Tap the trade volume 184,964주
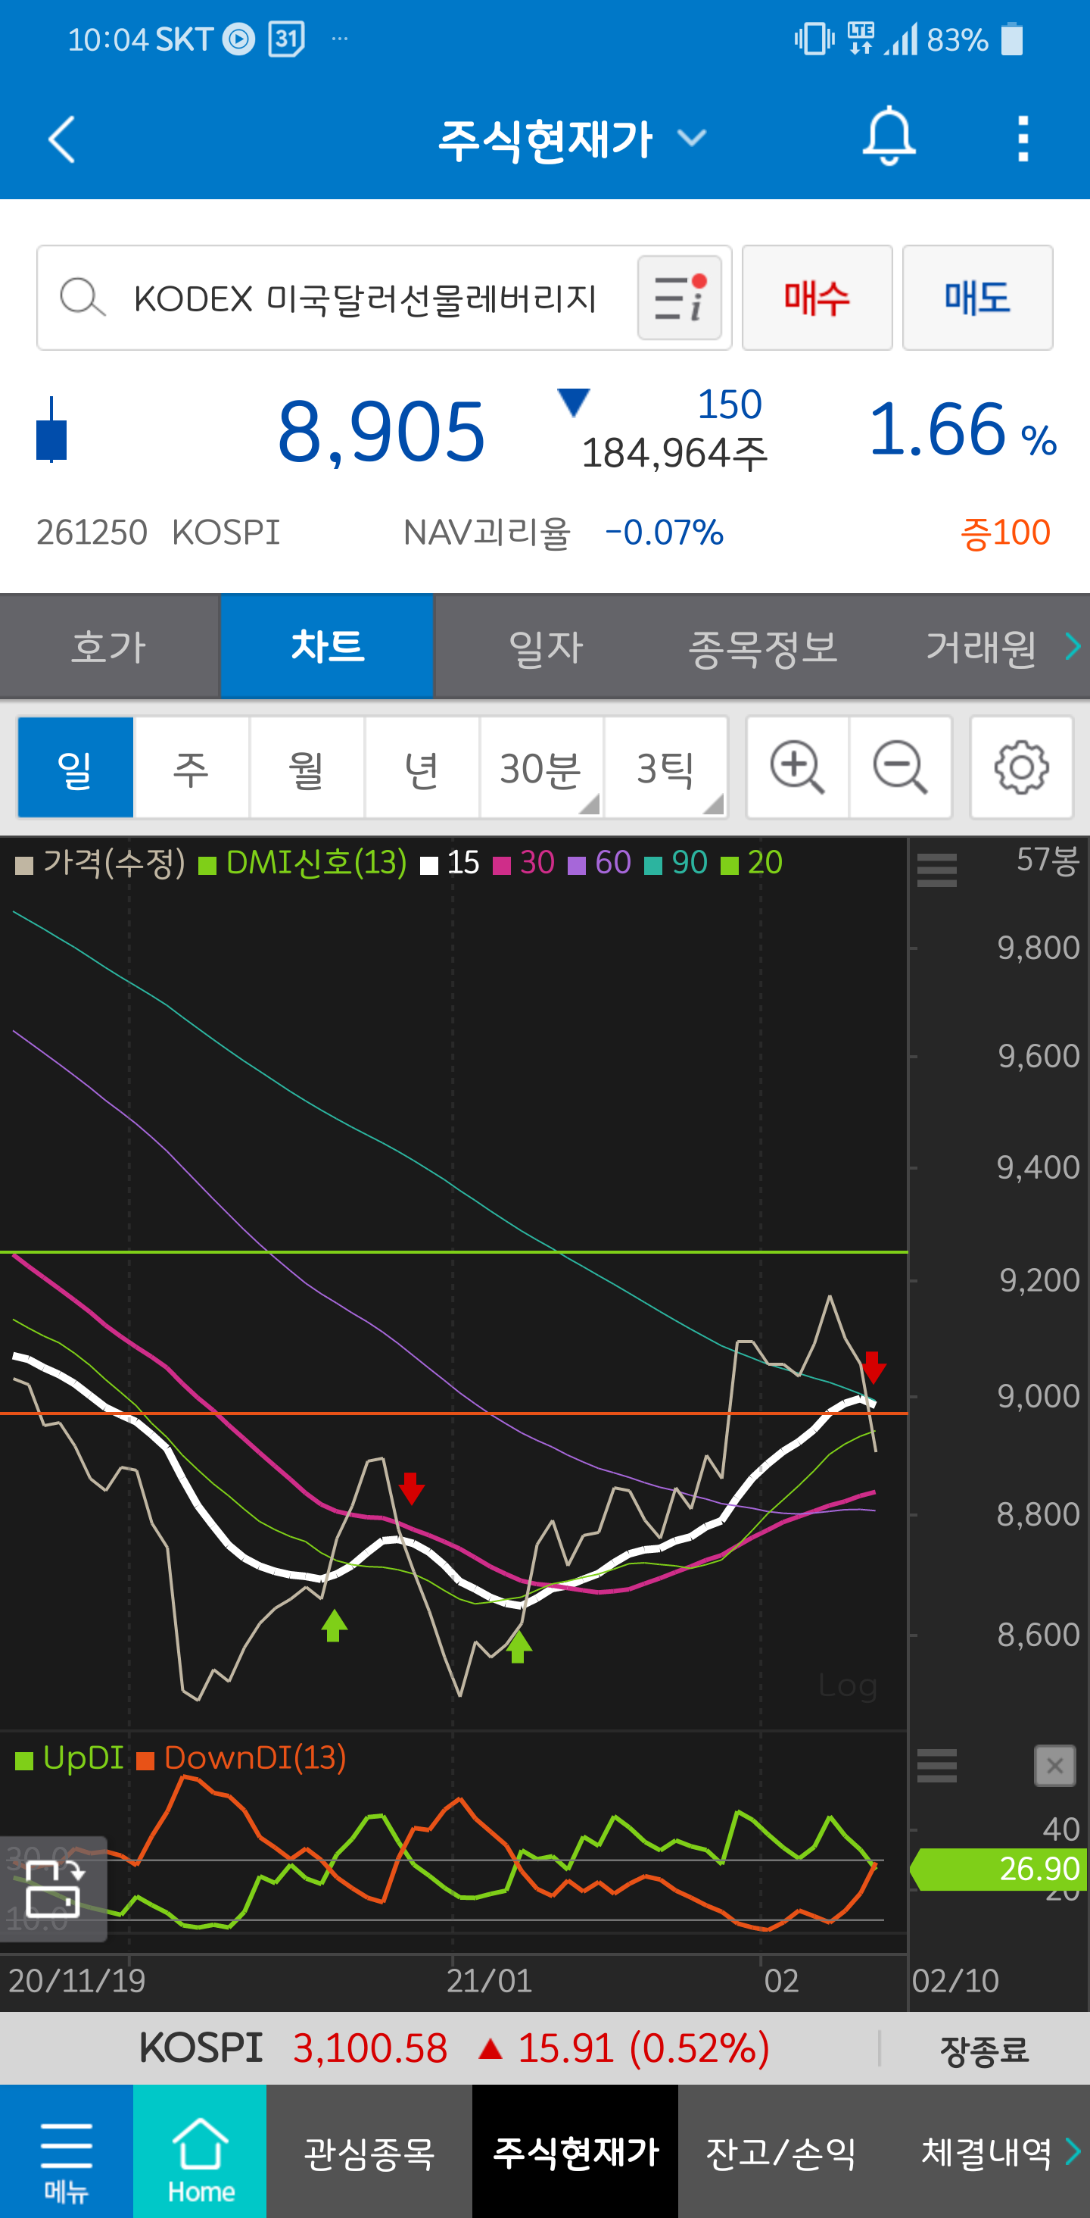This screenshot has width=1090, height=2218. tap(674, 453)
